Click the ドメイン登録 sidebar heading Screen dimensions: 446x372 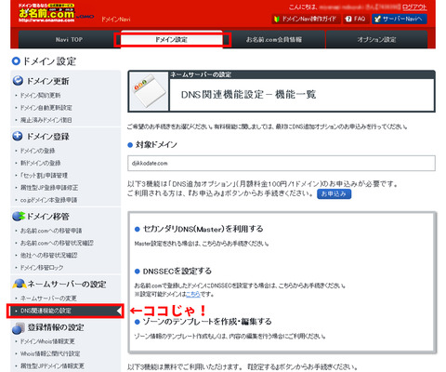48,137
